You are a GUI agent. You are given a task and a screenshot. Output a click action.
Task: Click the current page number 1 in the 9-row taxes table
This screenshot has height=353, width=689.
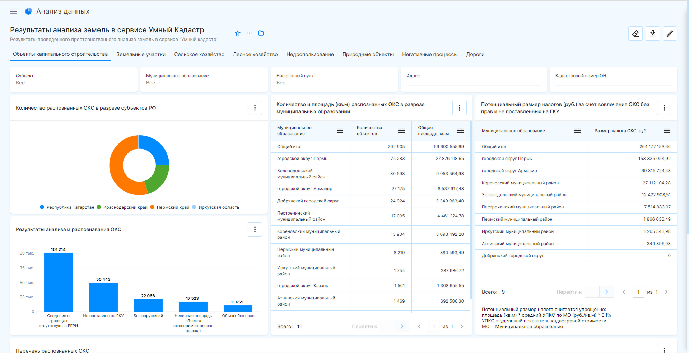tap(638, 292)
